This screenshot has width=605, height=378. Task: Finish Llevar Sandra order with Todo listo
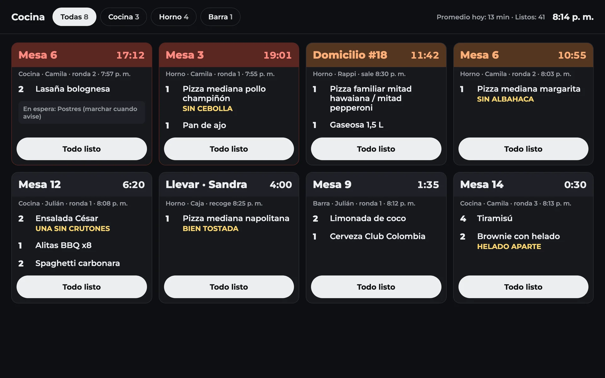tap(229, 287)
